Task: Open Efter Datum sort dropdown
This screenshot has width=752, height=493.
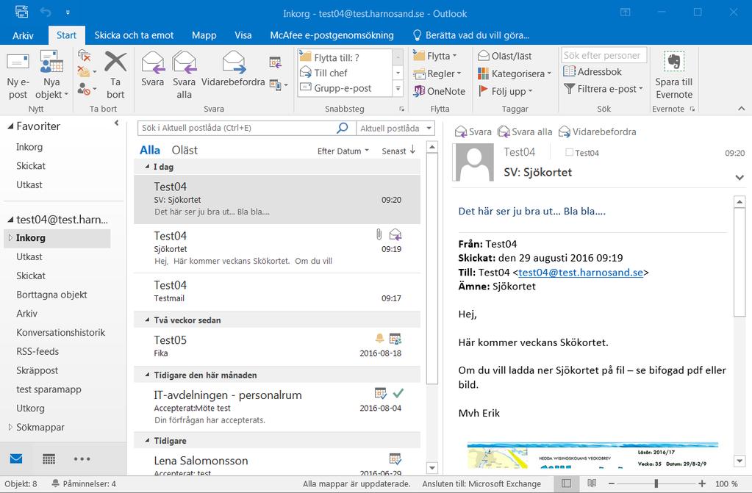Action: (x=343, y=151)
